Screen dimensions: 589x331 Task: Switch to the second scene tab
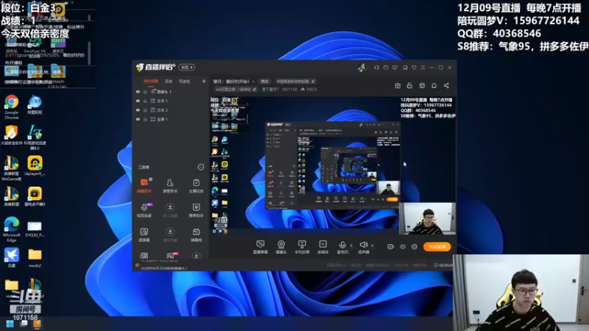coord(169,82)
